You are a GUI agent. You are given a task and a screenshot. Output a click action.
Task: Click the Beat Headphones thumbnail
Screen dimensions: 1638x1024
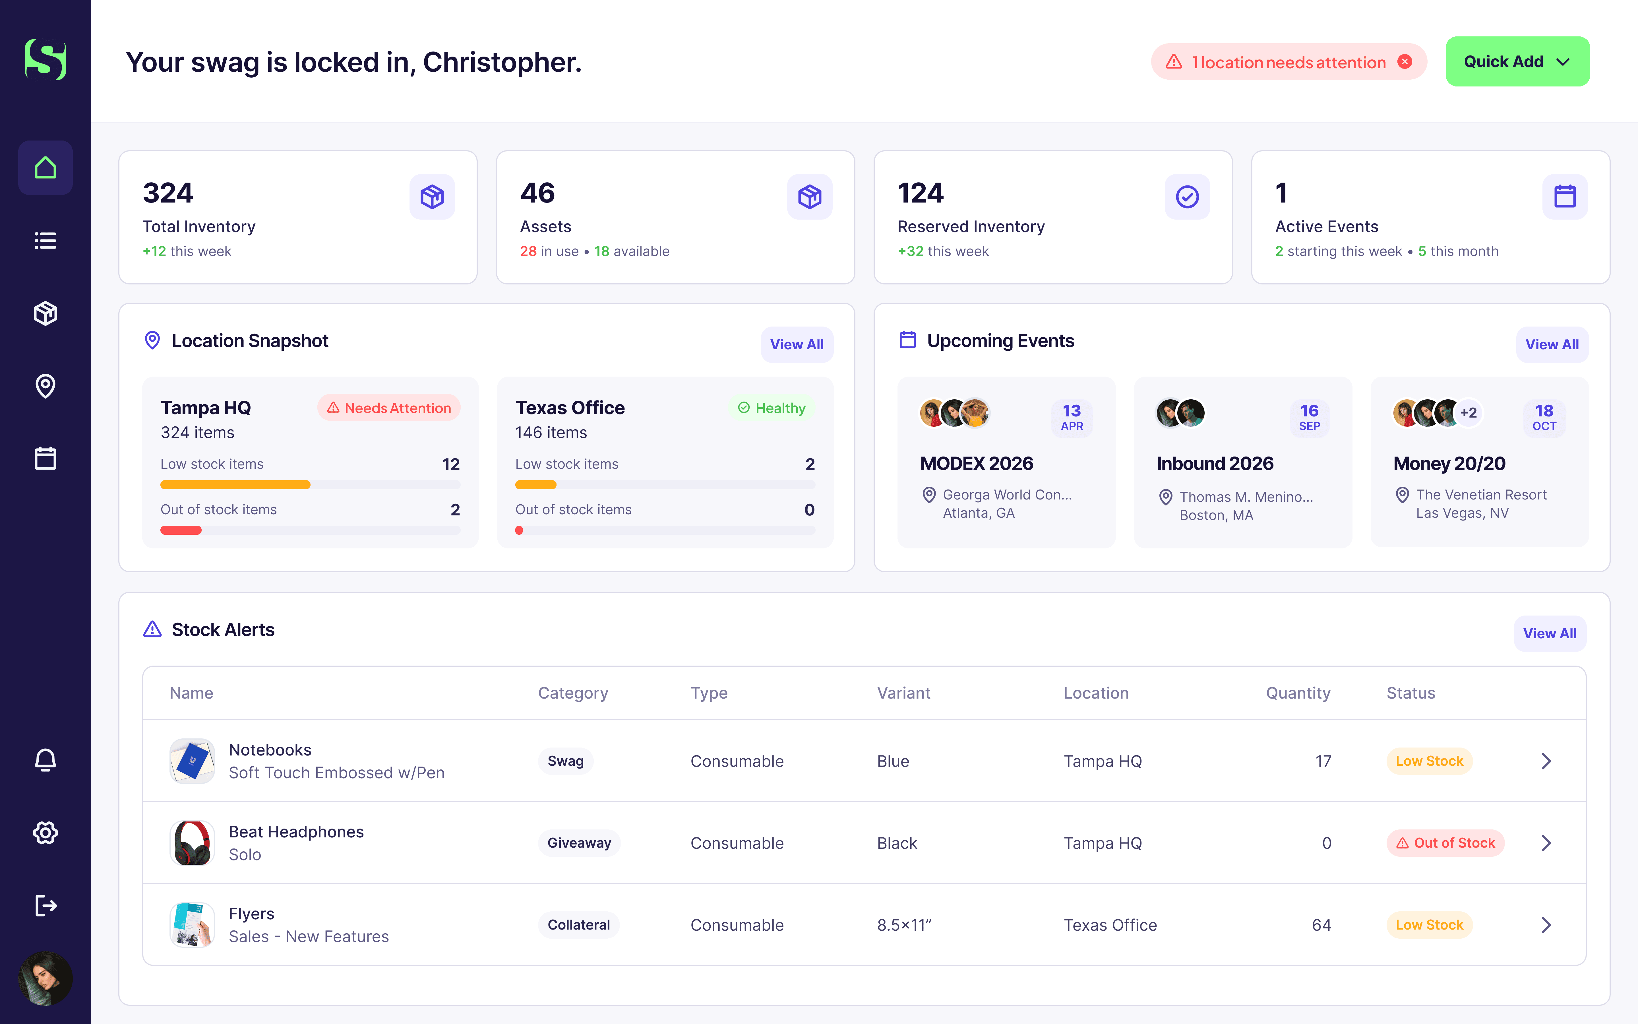click(x=192, y=843)
